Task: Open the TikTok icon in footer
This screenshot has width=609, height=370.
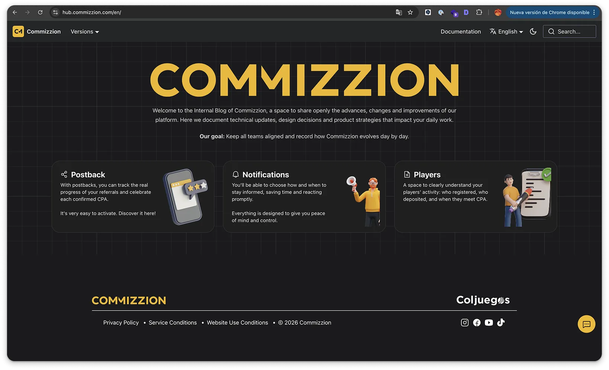Action: click(x=501, y=322)
